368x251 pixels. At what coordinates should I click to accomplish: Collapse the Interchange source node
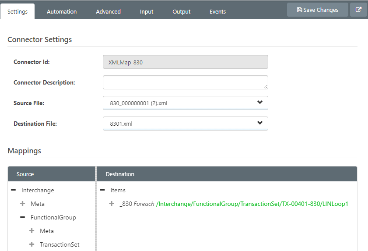click(14, 190)
